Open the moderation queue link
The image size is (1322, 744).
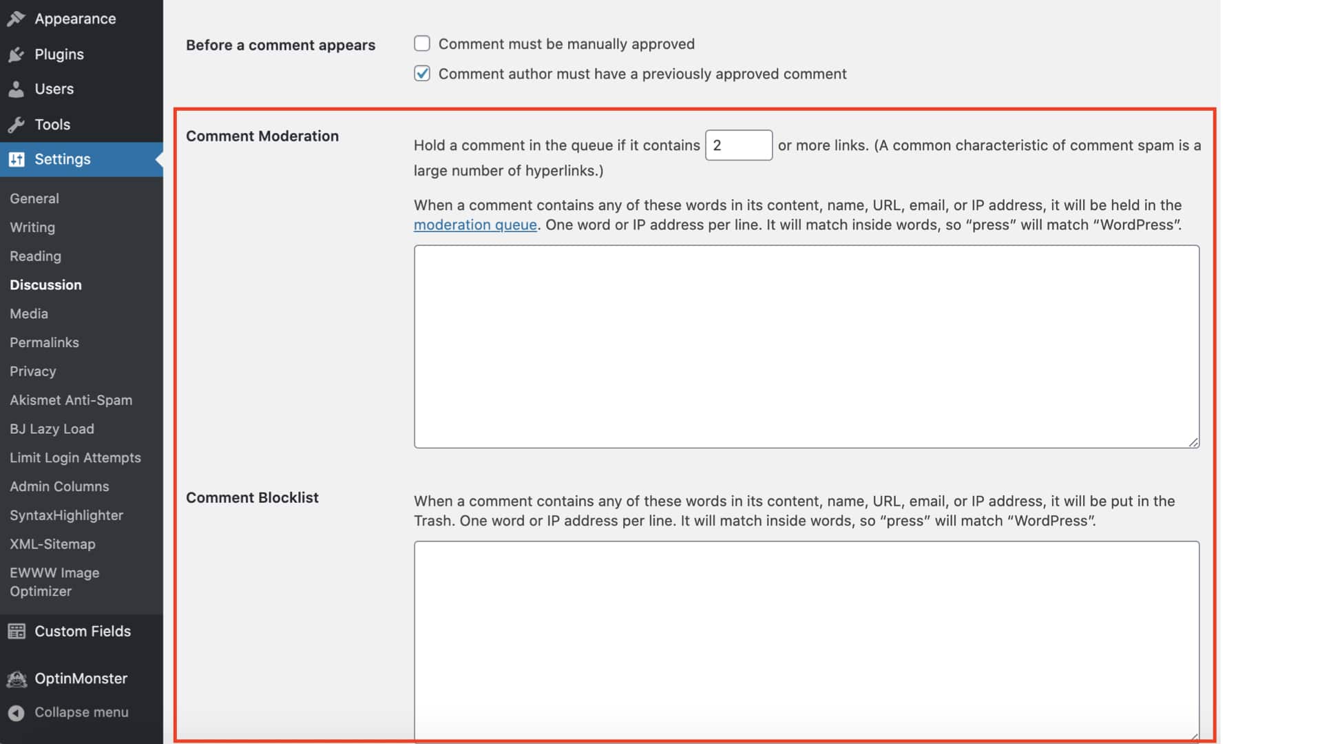click(x=475, y=225)
